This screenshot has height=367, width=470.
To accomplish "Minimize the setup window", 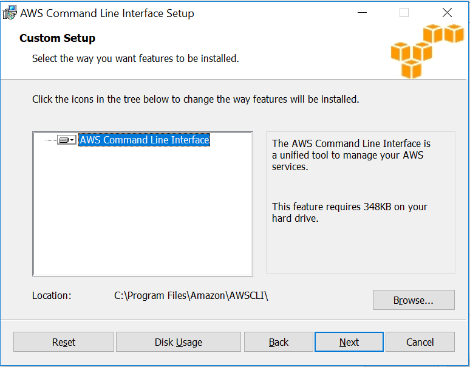I will coord(363,13).
